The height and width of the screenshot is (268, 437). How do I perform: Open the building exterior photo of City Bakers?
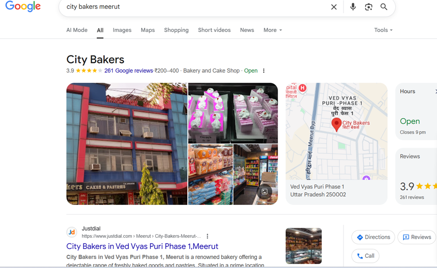[x=127, y=144]
